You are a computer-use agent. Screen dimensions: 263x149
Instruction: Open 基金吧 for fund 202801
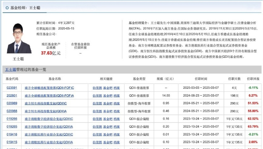tap(108, 96)
